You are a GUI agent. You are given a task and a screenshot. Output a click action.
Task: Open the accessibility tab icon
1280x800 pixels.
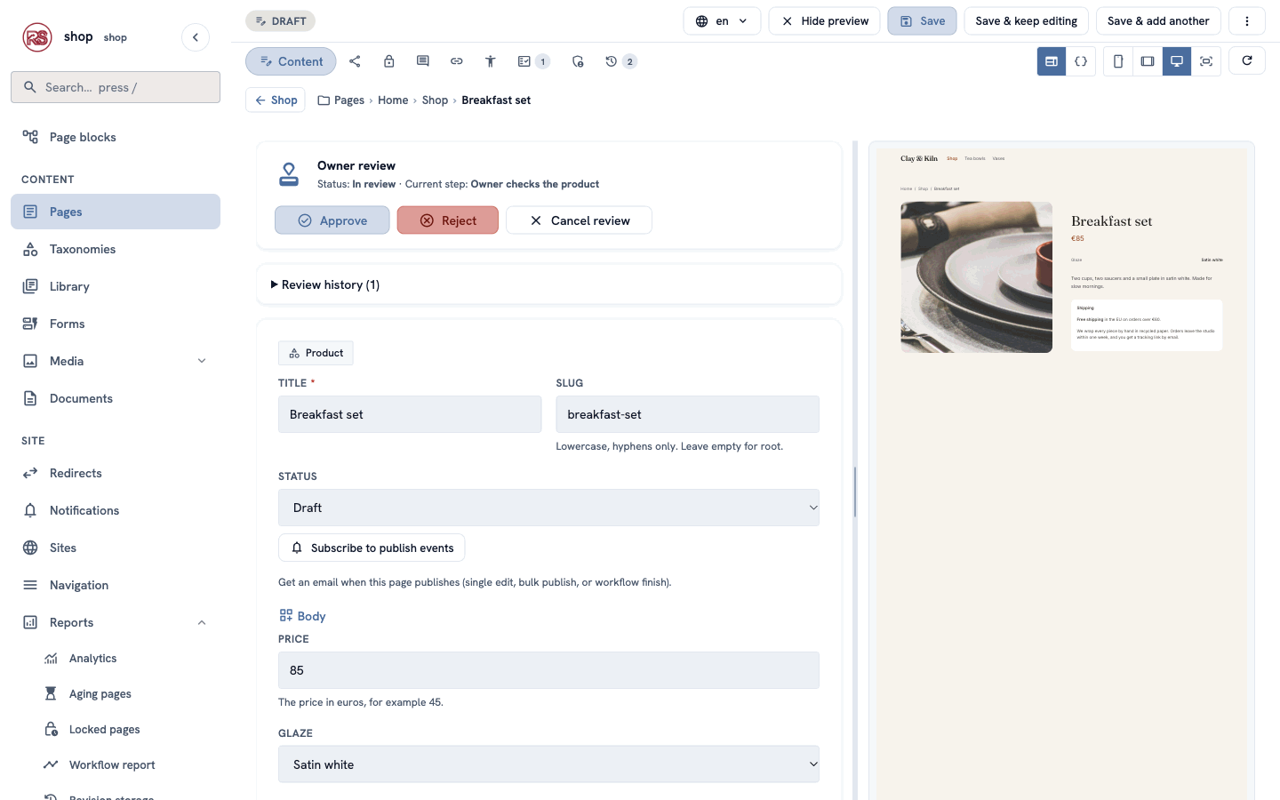491,61
